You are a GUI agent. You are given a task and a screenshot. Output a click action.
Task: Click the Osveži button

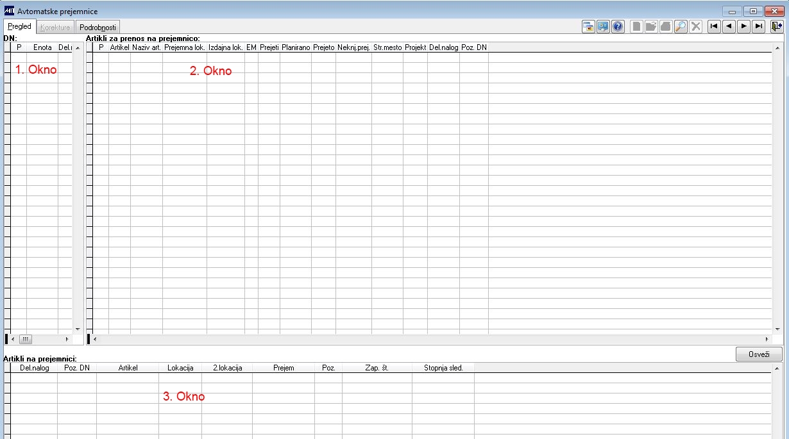click(759, 354)
